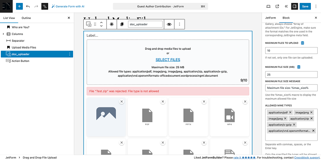Remove application/zip MIME type
The image size is (321, 160).
pos(311,119)
